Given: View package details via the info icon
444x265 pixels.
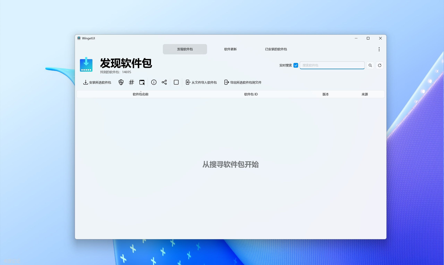Looking at the screenshot, I should click(x=154, y=82).
